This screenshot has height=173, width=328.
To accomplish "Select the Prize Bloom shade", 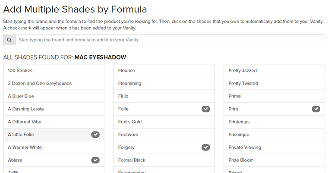I will (x=274, y=160).
